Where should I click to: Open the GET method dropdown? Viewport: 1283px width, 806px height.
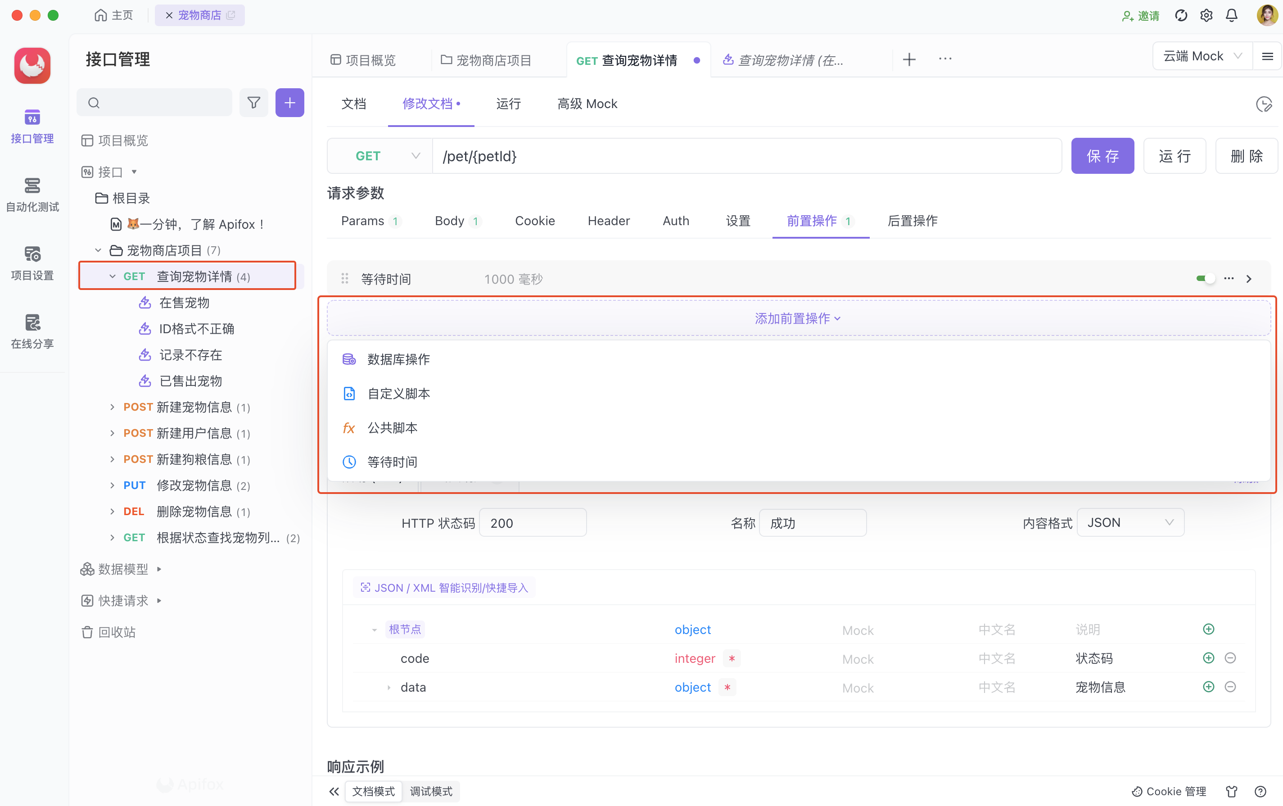(x=379, y=156)
